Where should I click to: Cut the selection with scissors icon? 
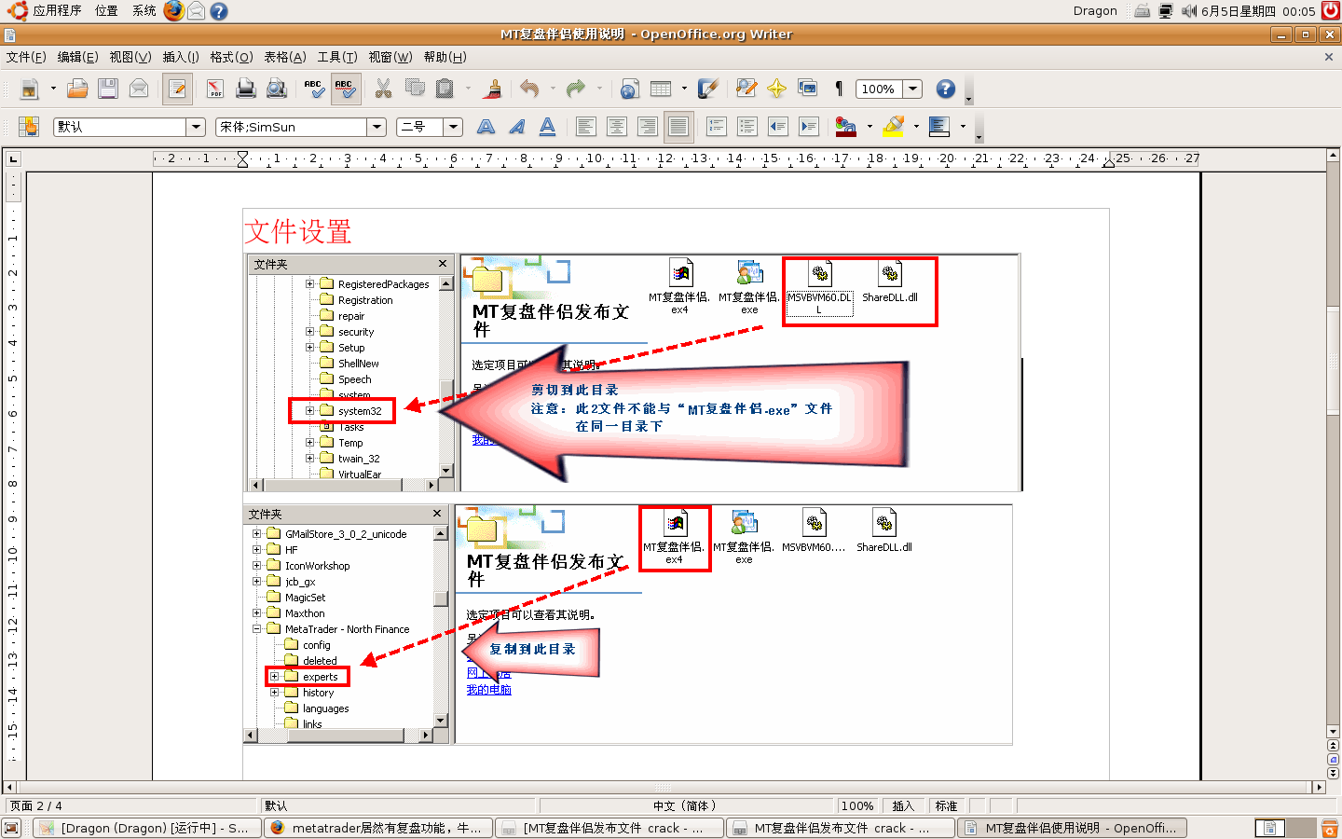[x=383, y=89]
